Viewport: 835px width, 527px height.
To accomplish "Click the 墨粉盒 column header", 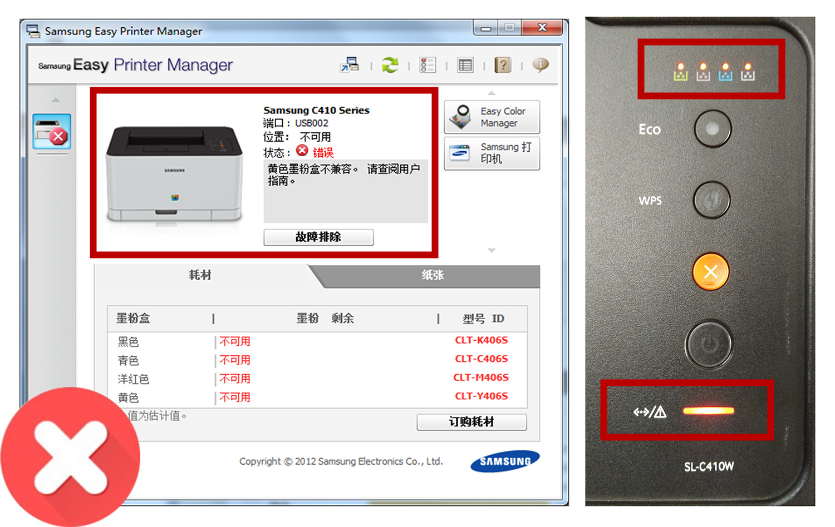I will pyautogui.click(x=133, y=319).
